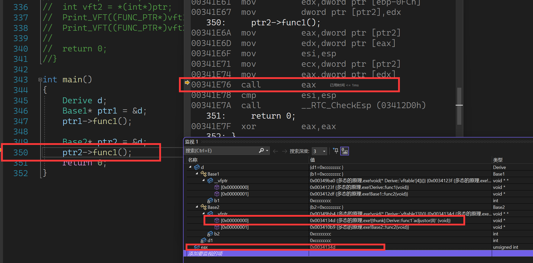Open the search depth dropdown showing 3

coord(319,151)
